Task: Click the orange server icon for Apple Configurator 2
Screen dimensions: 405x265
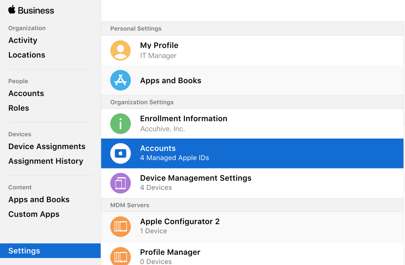Action: point(120,226)
